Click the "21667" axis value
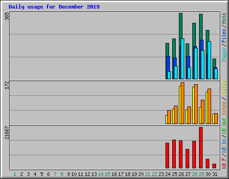Viewport: 229px width, 179px height. (7, 133)
